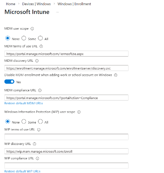Image resolution: width=164 pixels, height=173 pixels.
Task: Toggle Disable MDM enrollment switch off
Action: pos(9,82)
